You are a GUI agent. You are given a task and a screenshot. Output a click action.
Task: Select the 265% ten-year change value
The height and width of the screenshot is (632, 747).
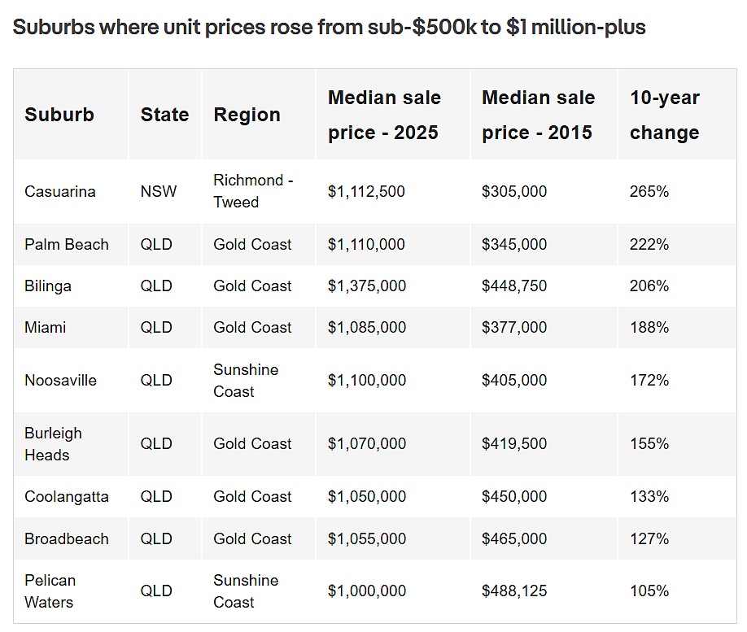(x=649, y=192)
